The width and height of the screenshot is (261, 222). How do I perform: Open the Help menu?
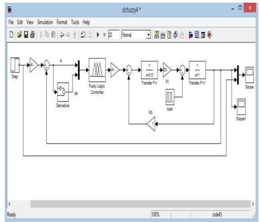(86, 22)
